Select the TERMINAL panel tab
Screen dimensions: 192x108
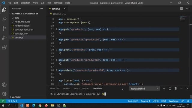(x=97, y=88)
